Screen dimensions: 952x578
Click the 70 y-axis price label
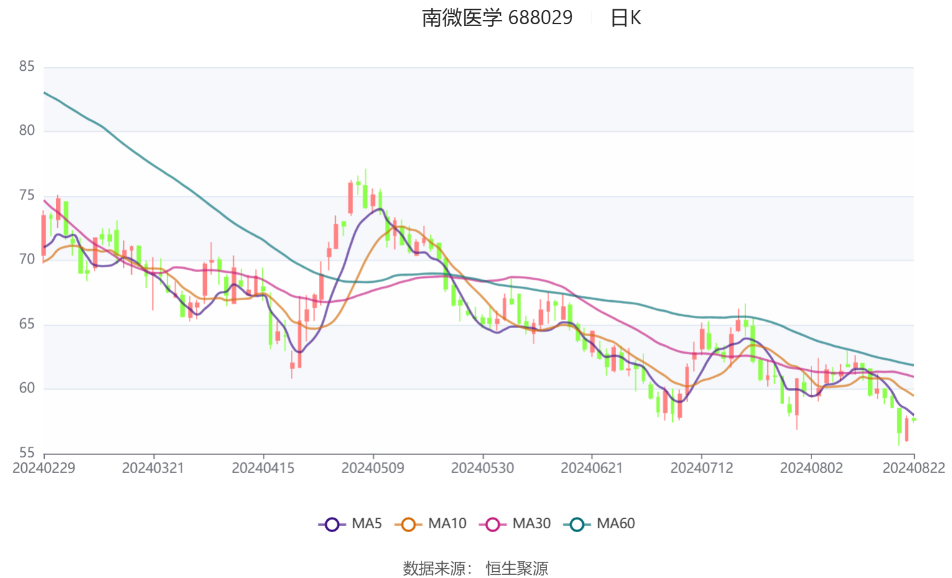27,259
